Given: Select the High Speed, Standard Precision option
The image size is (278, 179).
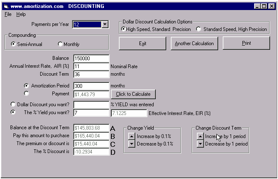Looking at the screenshot, I should pyautogui.click(x=124, y=29).
